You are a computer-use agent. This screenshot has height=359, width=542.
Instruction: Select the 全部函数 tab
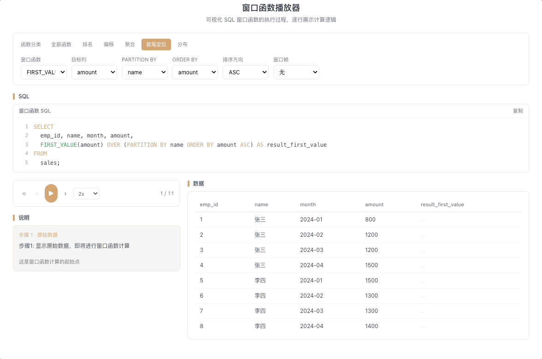click(61, 44)
